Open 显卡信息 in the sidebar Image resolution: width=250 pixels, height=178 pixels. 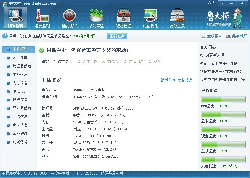20,100
